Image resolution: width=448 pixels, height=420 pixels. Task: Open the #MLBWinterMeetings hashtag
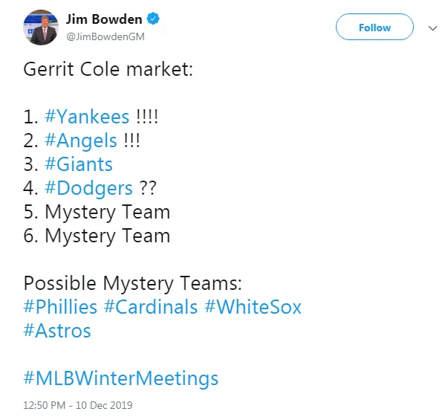(121, 378)
